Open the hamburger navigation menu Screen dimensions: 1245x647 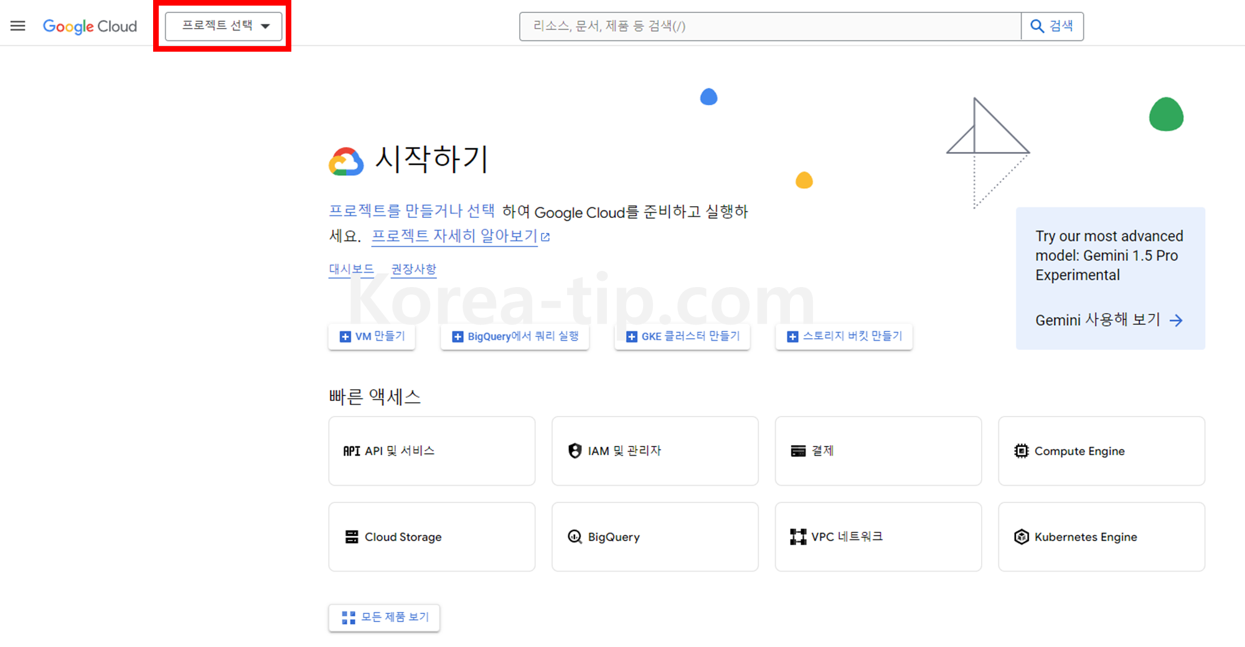pos(18,26)
